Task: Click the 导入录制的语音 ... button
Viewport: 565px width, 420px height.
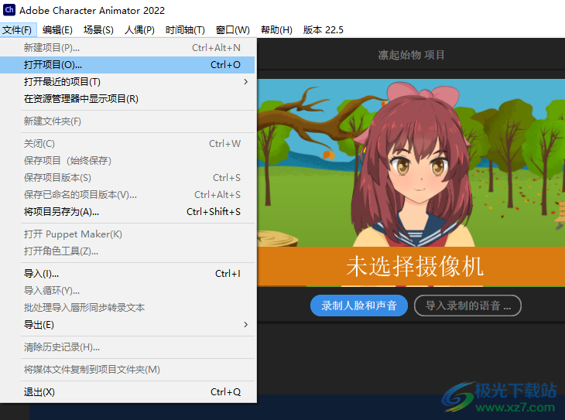Action: pyautogui.click(x=467, y=306)
